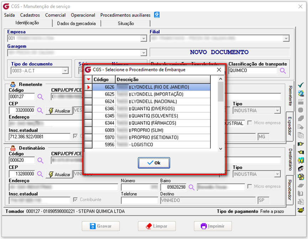This screenshot has width=308, height=239.
Task: Click the left-pointing hand icon
Action: coord(301,152)
